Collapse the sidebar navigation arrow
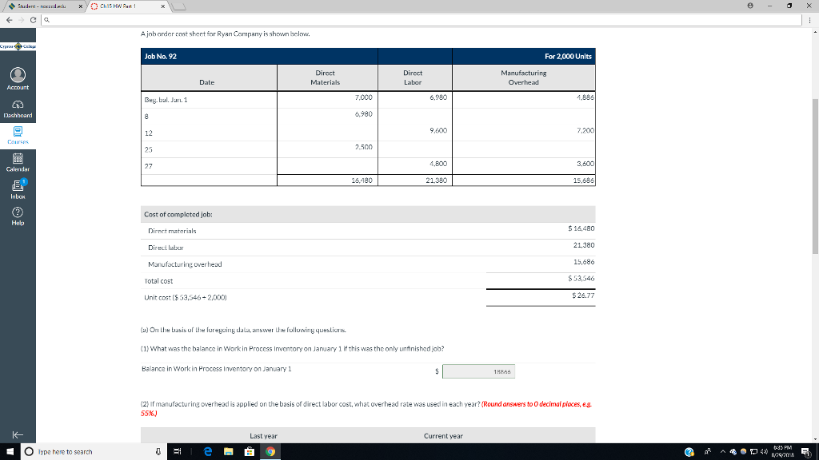 pos(18,434)
